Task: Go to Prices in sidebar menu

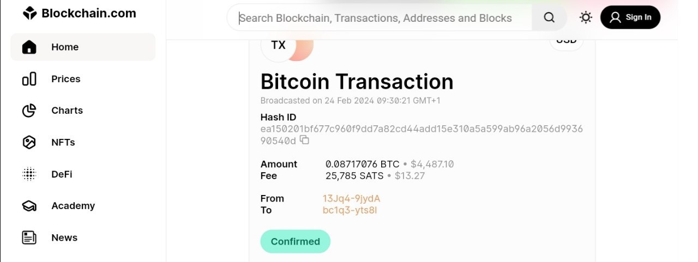Action: pos(65,79)
